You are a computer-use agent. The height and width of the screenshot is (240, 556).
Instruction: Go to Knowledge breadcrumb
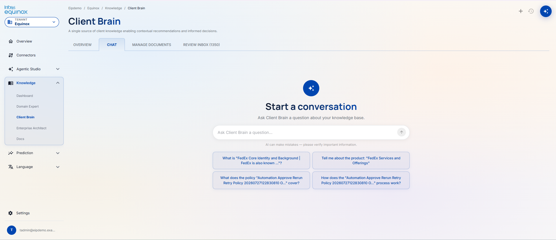[114, 8]
